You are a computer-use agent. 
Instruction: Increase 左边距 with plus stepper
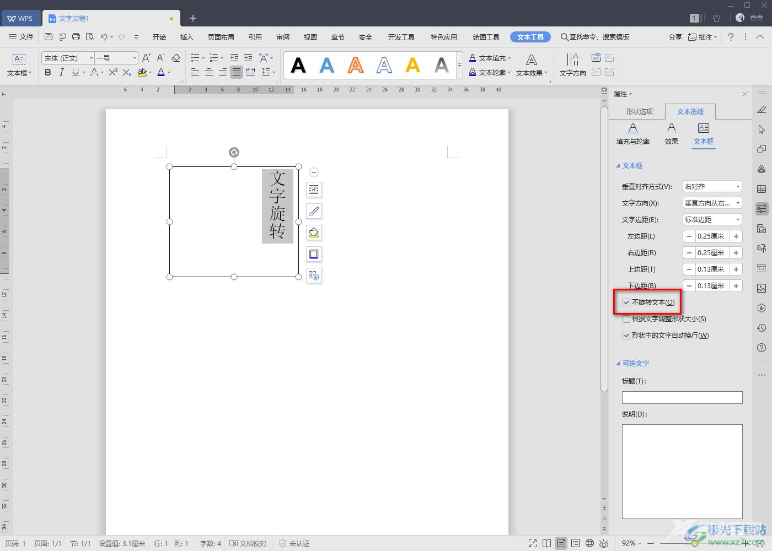[736, 236]
